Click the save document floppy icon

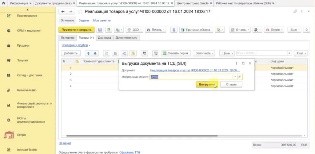click(100, 30)
